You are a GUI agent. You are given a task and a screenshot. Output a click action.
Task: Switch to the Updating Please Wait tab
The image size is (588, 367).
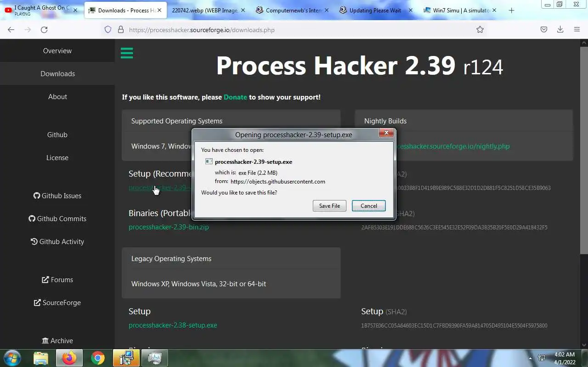(x=376, y=10)
